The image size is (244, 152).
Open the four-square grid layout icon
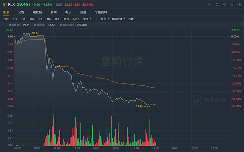[x=224, y=4]
